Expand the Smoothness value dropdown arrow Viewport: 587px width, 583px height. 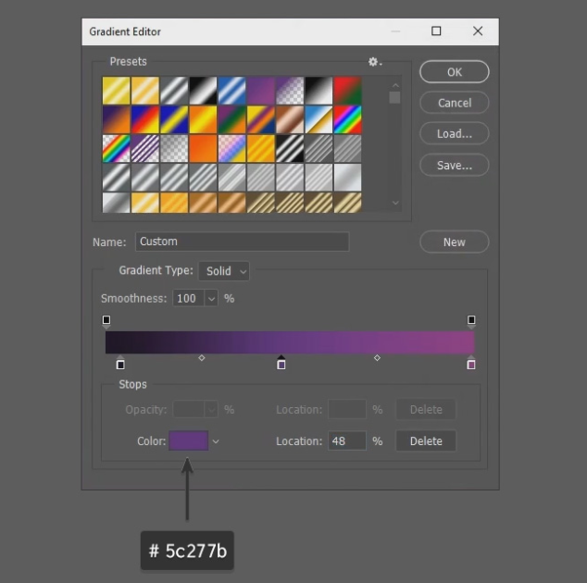[211, 299]
